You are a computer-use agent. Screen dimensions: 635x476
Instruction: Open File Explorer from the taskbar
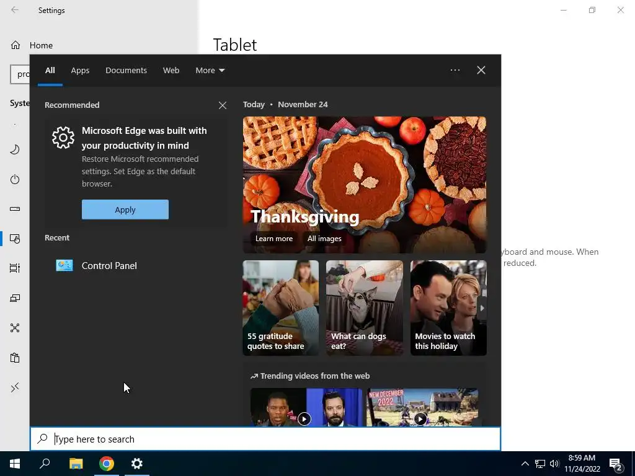coord(76,464)
